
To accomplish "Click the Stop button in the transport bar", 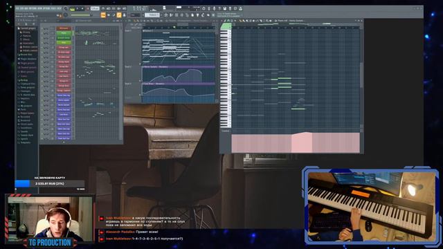I will coord(82,9).
